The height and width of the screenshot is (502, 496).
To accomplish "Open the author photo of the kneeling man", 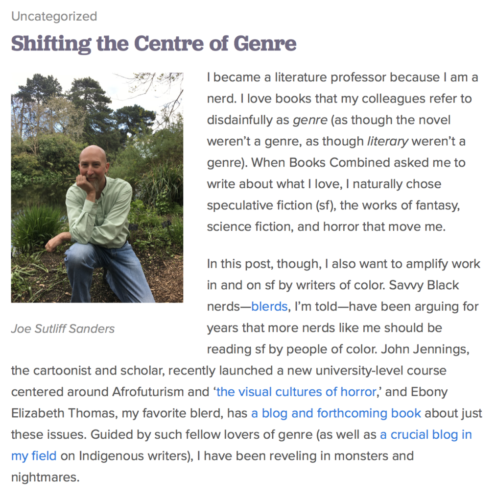I will [x=97, y=187].
